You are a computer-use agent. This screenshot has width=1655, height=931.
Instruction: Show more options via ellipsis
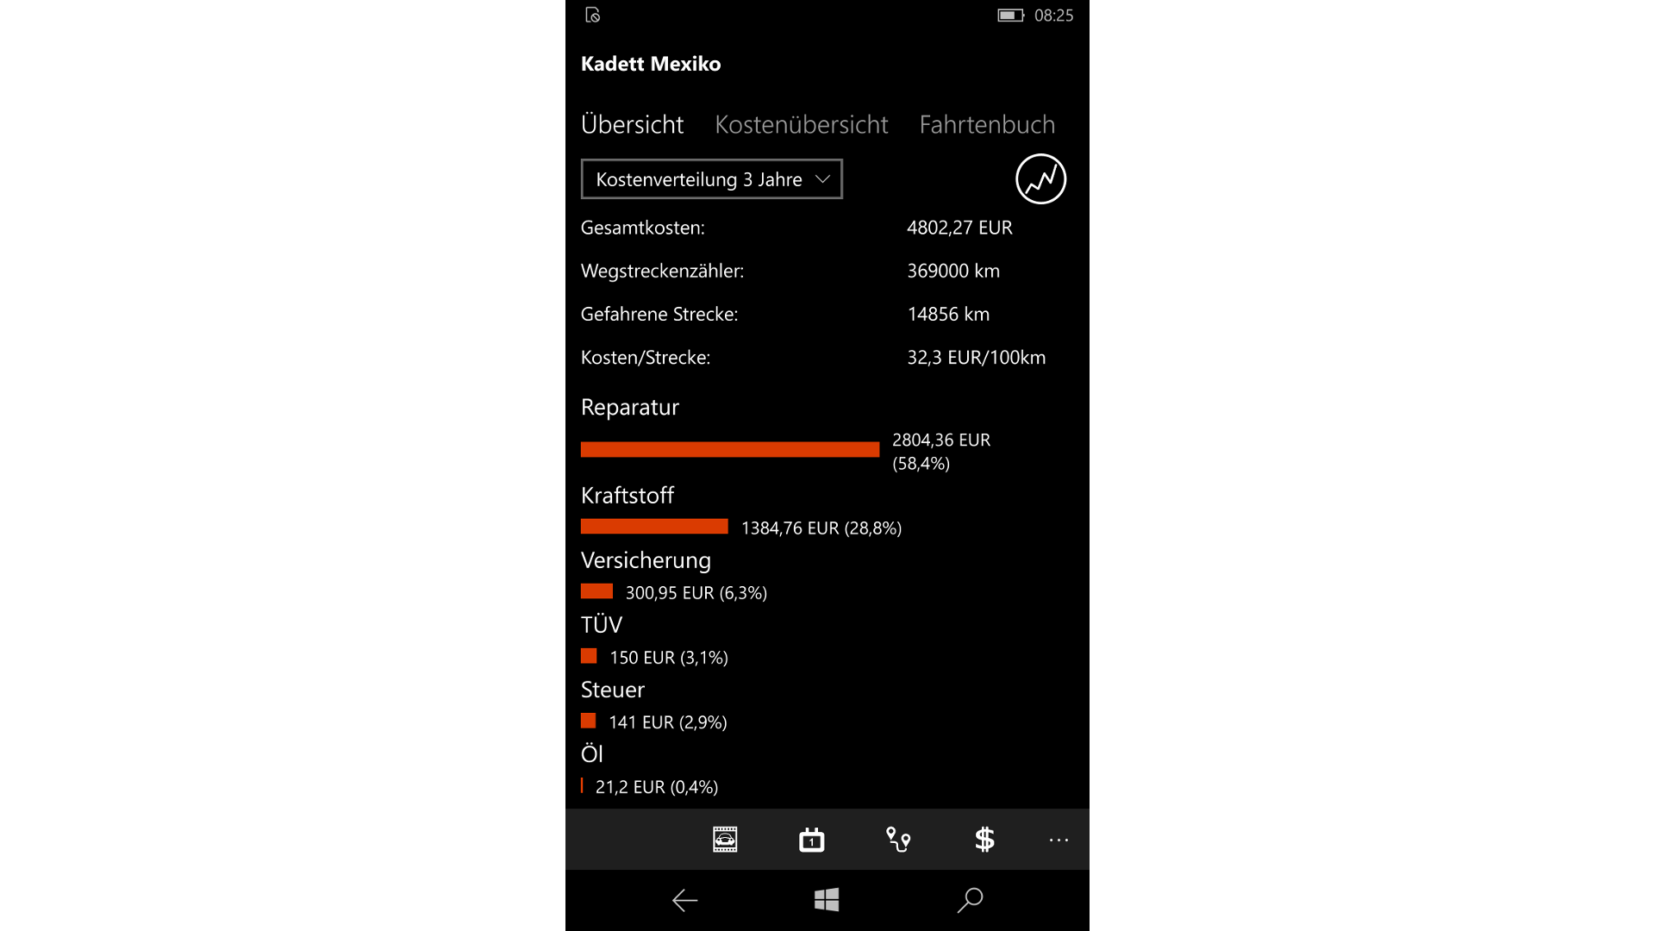click(x=1059, y=840)
